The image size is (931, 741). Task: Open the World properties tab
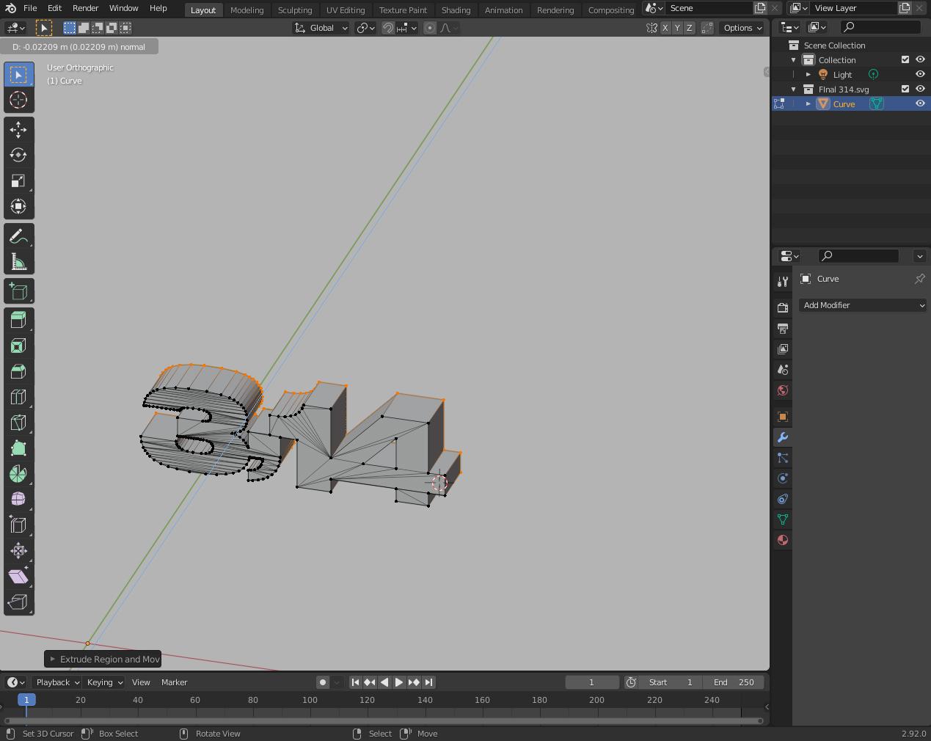click(782, 390)
